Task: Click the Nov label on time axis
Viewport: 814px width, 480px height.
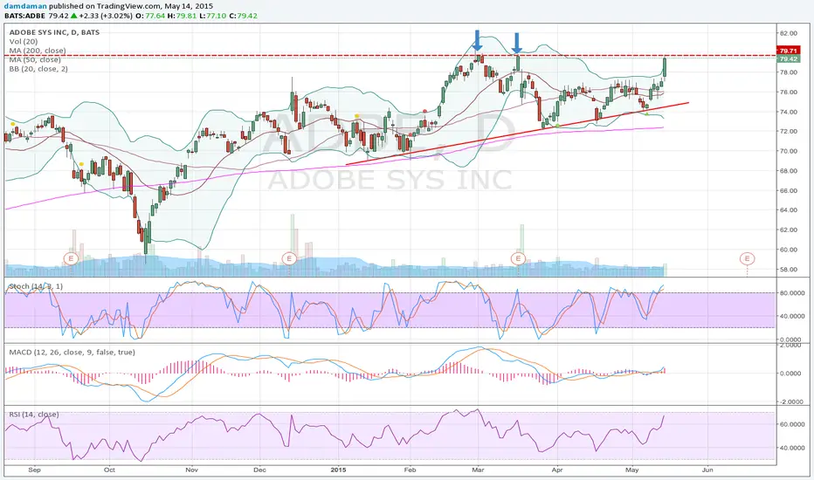Action: tap(191, 470)
